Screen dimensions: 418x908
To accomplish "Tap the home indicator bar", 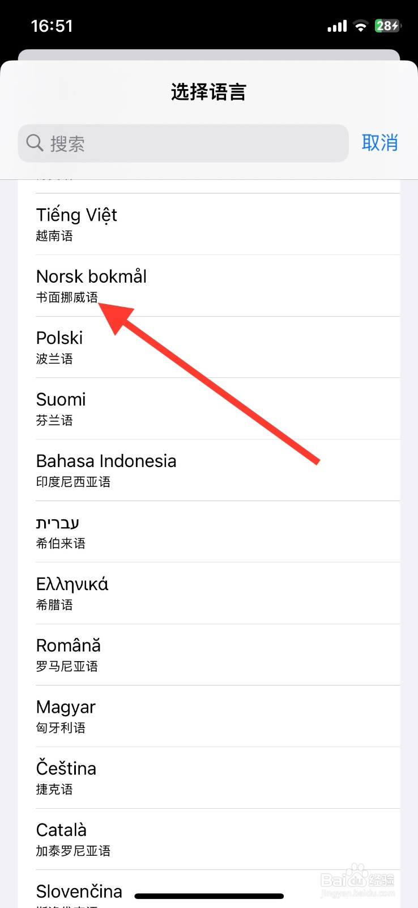I will pos(209,897).
